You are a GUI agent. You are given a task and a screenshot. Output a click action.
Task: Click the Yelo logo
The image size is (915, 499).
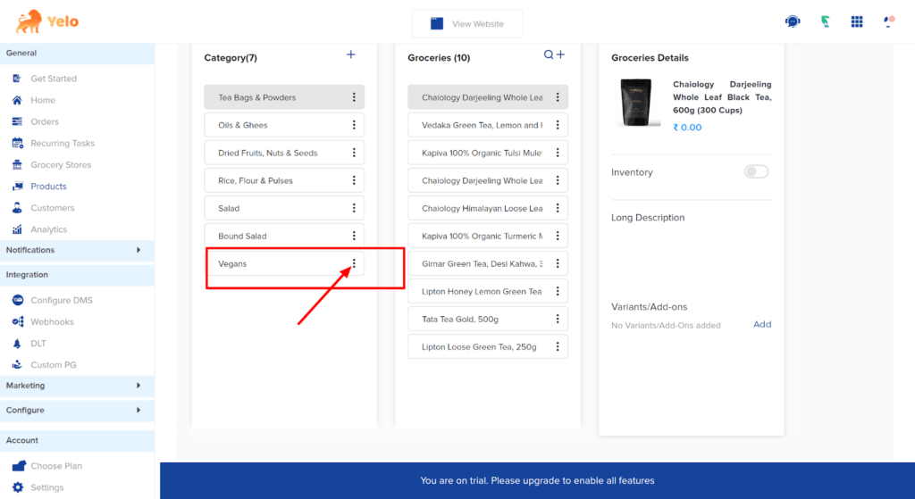[47, 21]
